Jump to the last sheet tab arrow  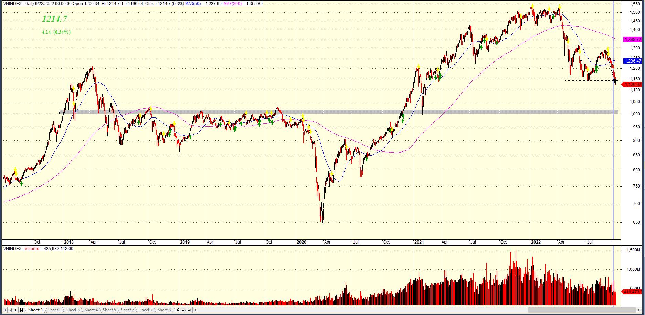pyautogui.click(x=21, y=310)
